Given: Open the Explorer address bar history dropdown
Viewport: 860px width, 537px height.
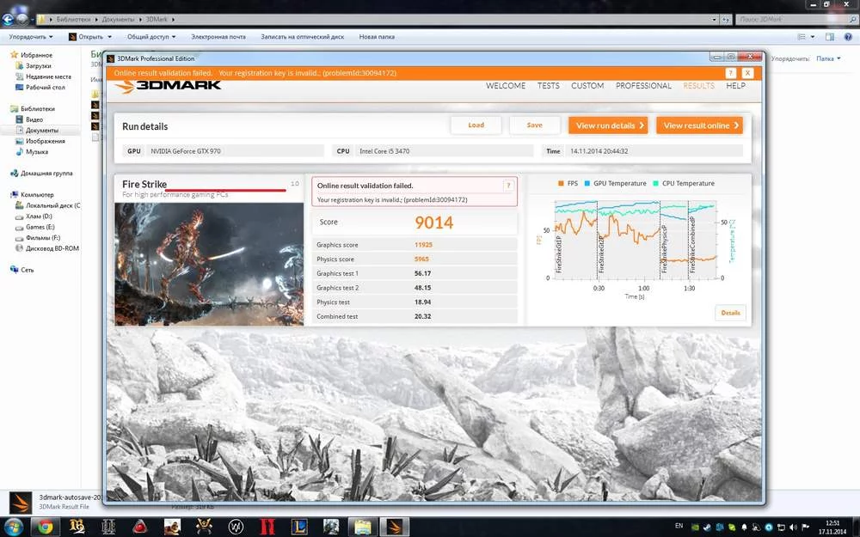Looking at the screenshot, I should 714,20.
